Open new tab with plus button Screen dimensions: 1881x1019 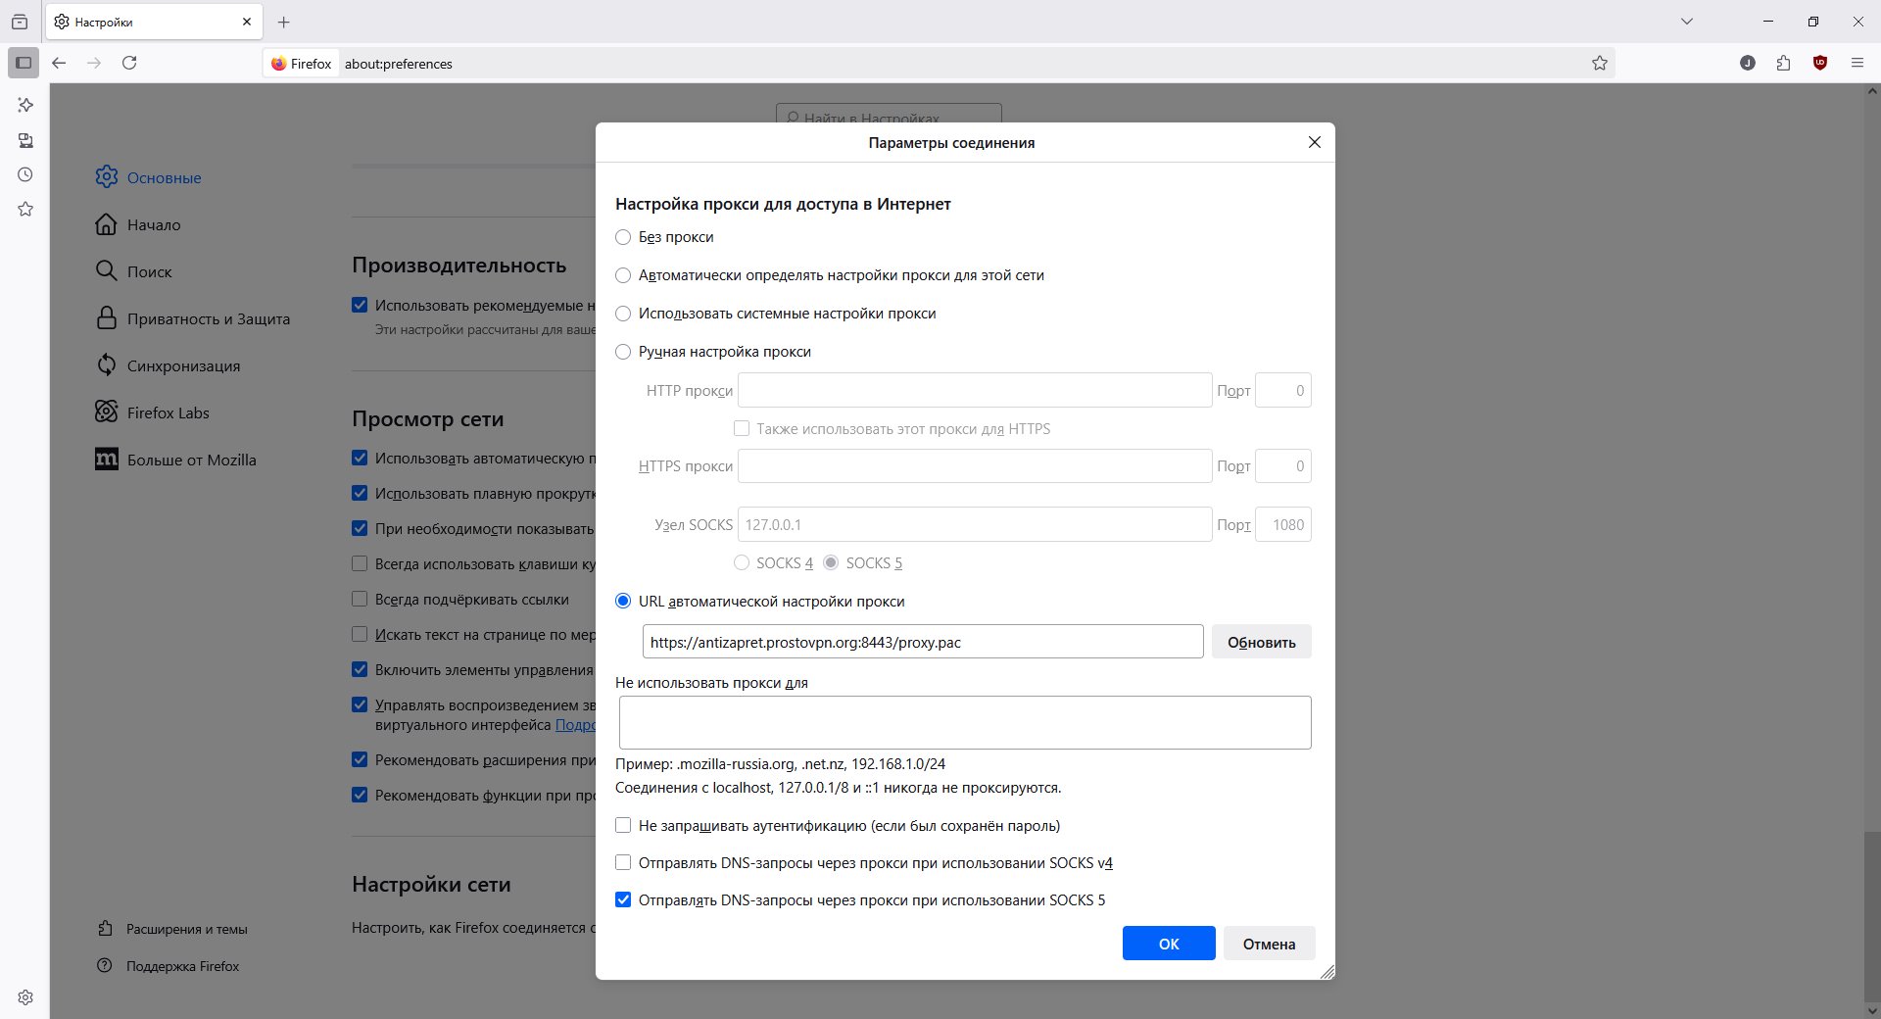pos(284,22)
